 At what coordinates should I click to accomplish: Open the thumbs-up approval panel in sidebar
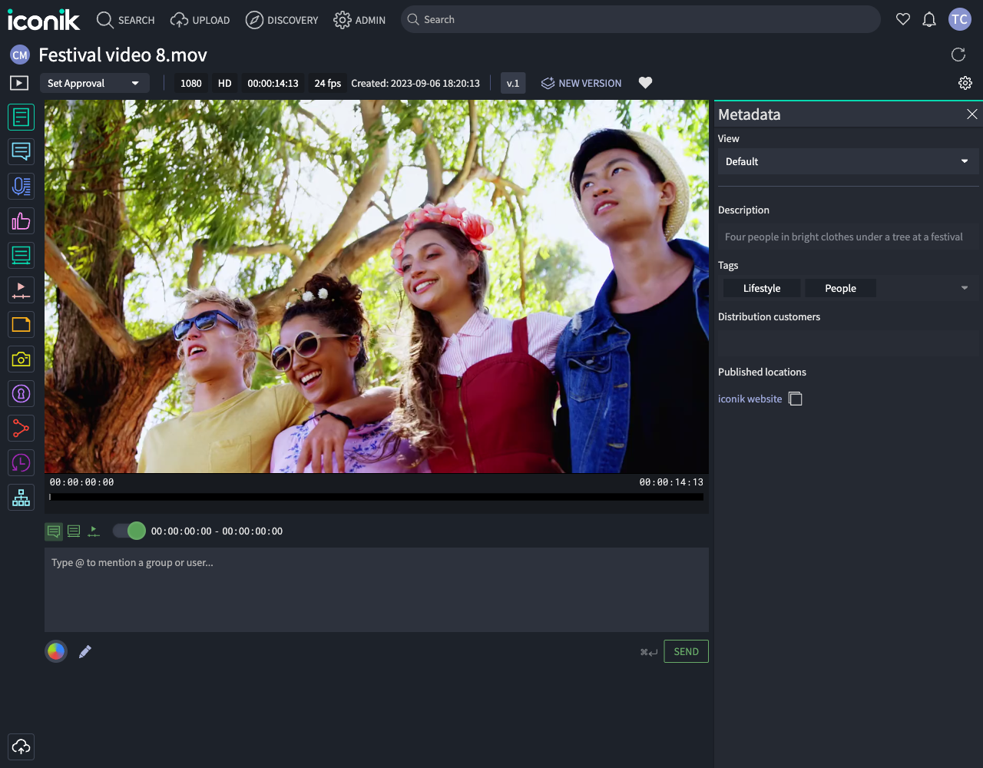pos(21,221)
